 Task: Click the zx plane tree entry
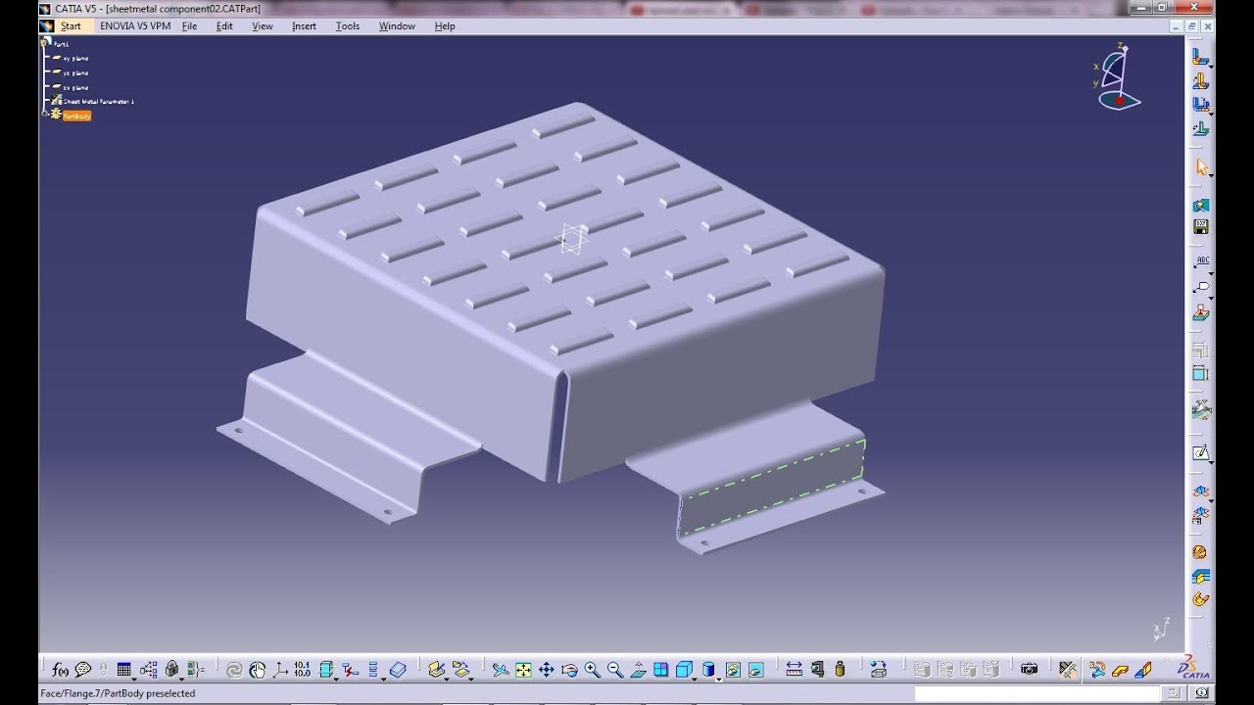[76, 87]
